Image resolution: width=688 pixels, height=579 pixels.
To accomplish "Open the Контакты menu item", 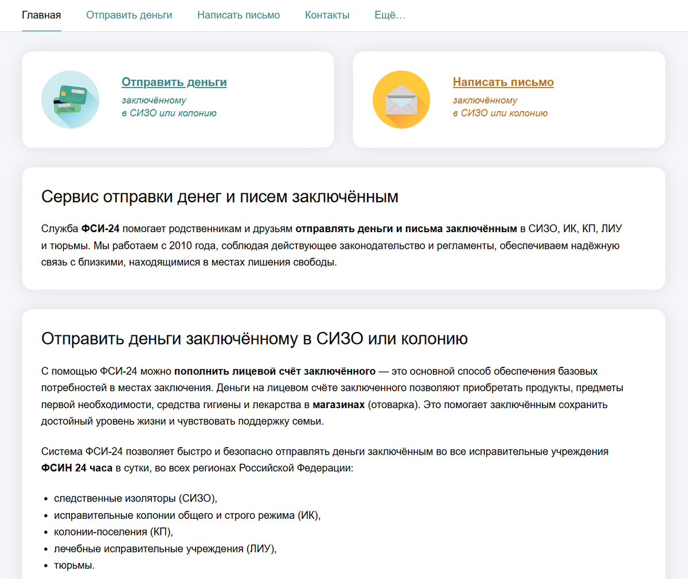I will click(x=327, y=15).
